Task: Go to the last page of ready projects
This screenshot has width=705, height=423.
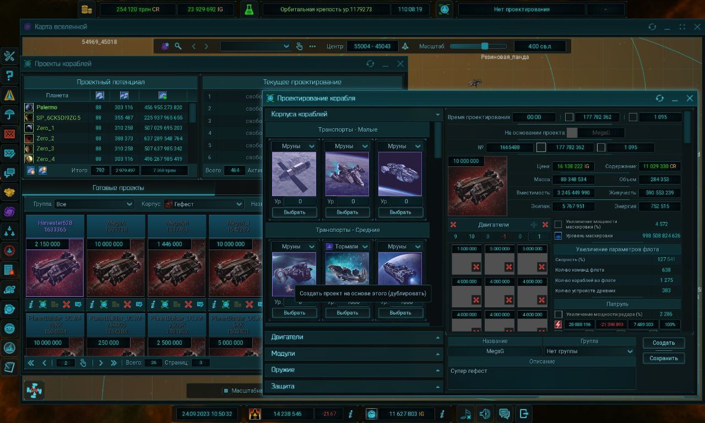Action: (x=113, y=363)
